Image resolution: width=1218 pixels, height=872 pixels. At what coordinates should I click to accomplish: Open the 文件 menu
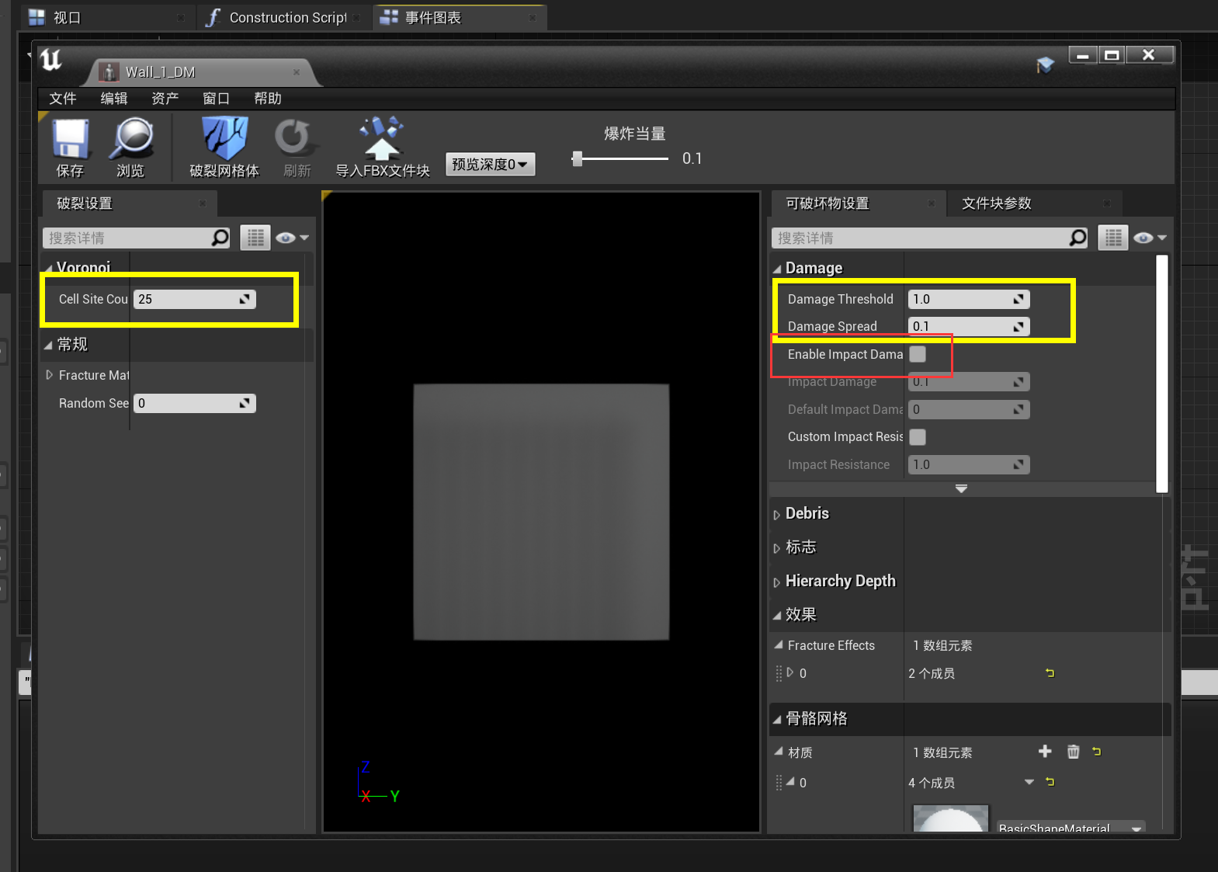63,99
